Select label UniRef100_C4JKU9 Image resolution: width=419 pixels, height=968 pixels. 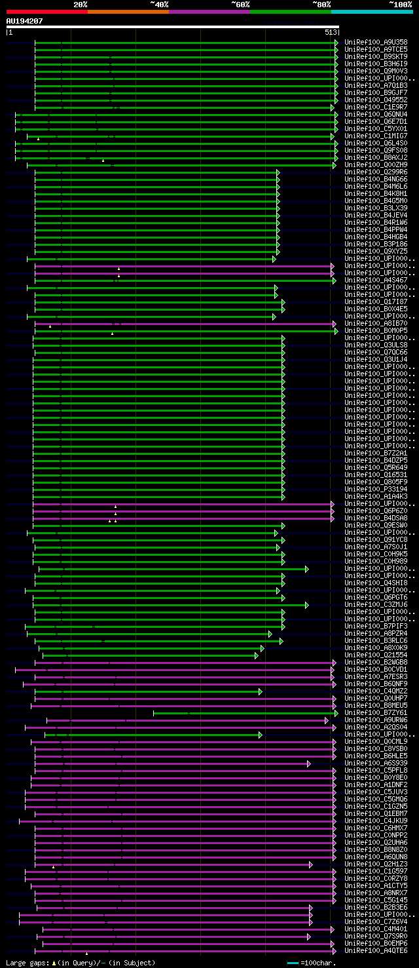click(376, 821)
